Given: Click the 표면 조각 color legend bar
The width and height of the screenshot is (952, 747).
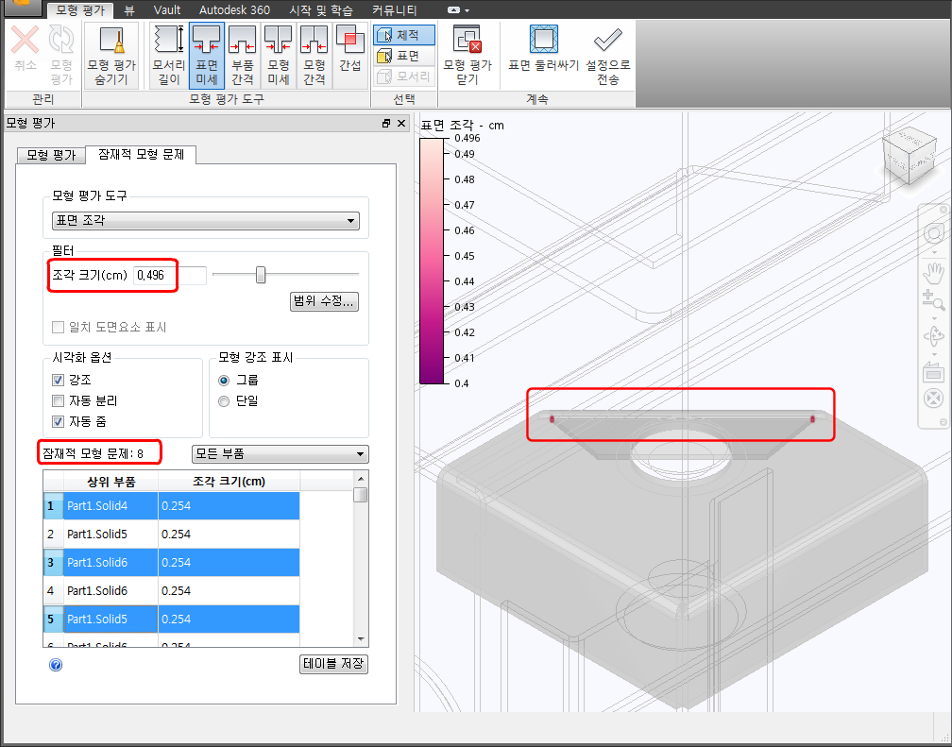Looking at the screenshot, I should [432, 262].
